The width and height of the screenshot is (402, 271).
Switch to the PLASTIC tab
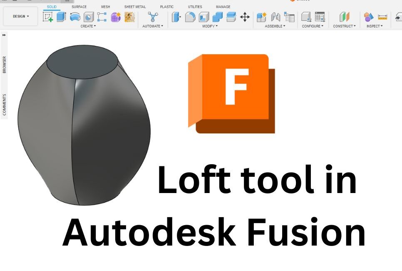click(166, 7)
